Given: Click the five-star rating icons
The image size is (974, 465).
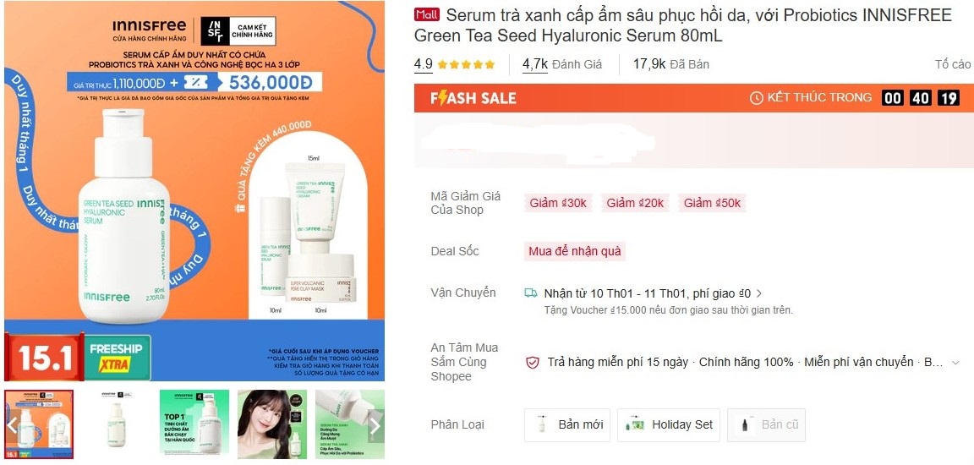Looking at the screenshot, I should (x=466, y=64).
